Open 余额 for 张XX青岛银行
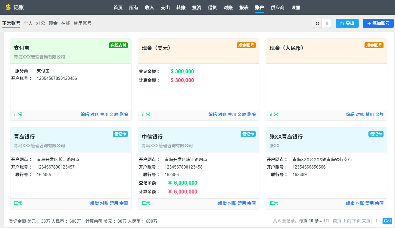 pos(379,203)
